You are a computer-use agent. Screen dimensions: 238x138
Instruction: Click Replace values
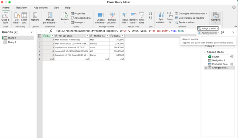(x=185, y=22)
